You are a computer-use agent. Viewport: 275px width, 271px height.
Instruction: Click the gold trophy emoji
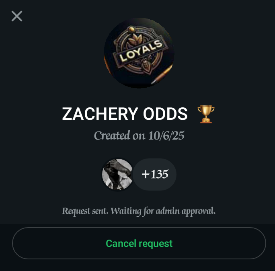(206, 114)
